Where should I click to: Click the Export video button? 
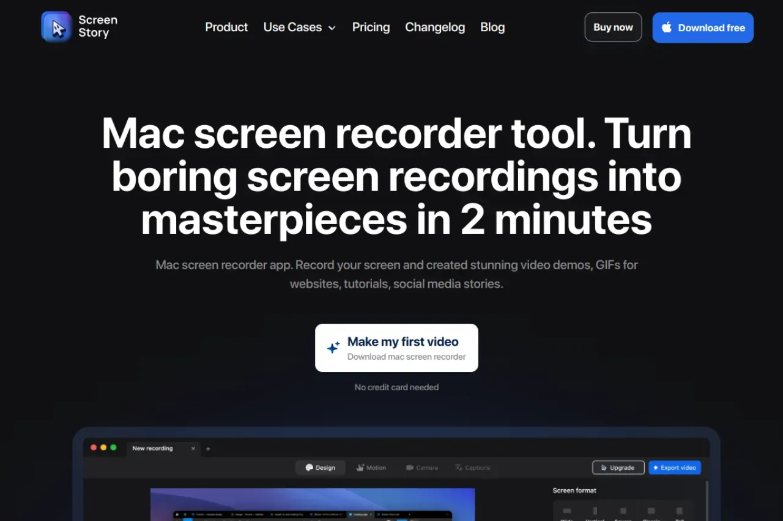pos(675,468)
